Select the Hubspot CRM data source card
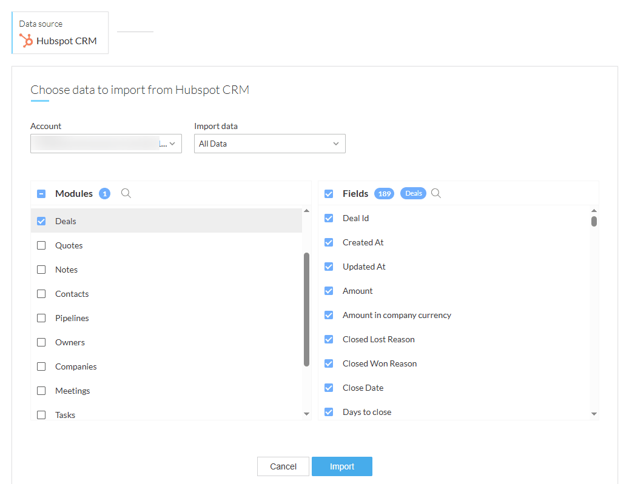This screenshot has width=632, height=484. pos(60,33)
